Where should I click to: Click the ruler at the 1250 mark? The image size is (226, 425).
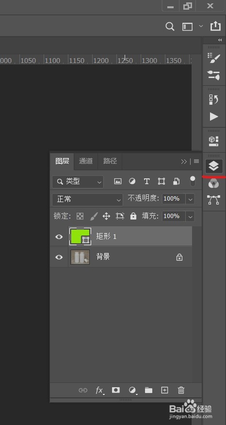125,60
